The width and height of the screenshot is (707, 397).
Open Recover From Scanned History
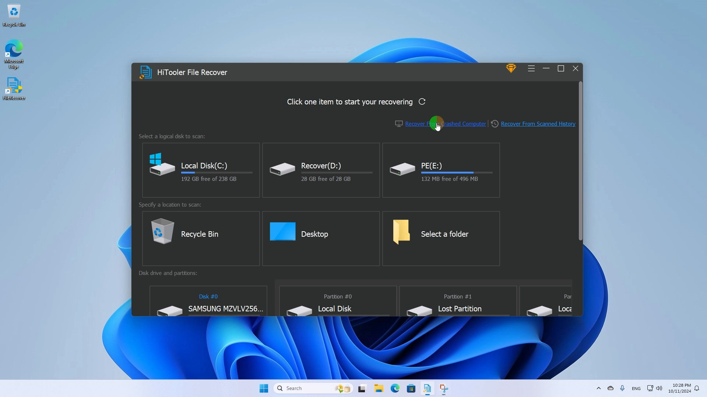538,124
